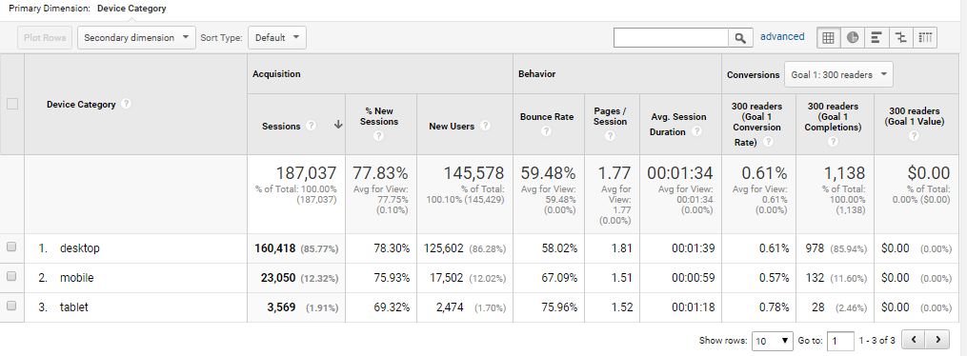The width and height of the screenshot is (967, 356).
Task: Sort by Goal 1 Completions header
Action: tap(835, 116)
